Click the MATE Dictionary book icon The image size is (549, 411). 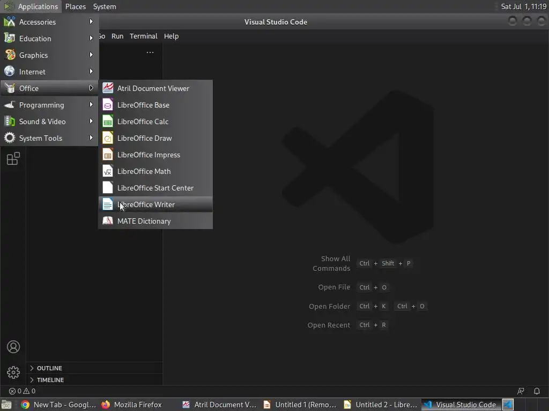(x=108, y=221)
